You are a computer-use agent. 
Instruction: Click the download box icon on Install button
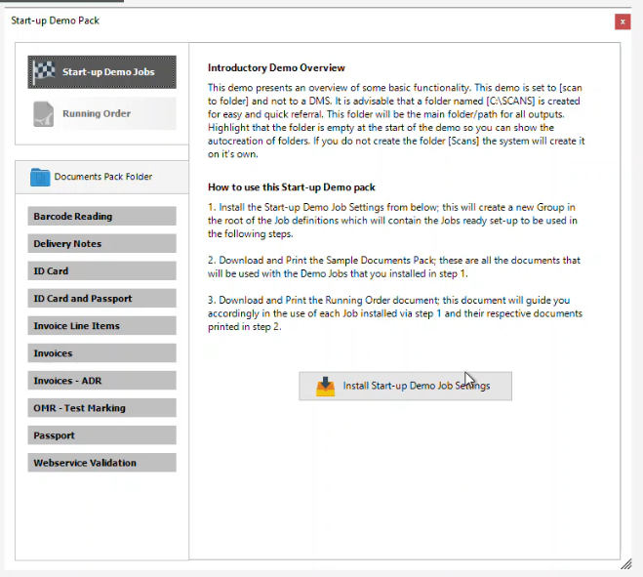[x=326, y=386]
